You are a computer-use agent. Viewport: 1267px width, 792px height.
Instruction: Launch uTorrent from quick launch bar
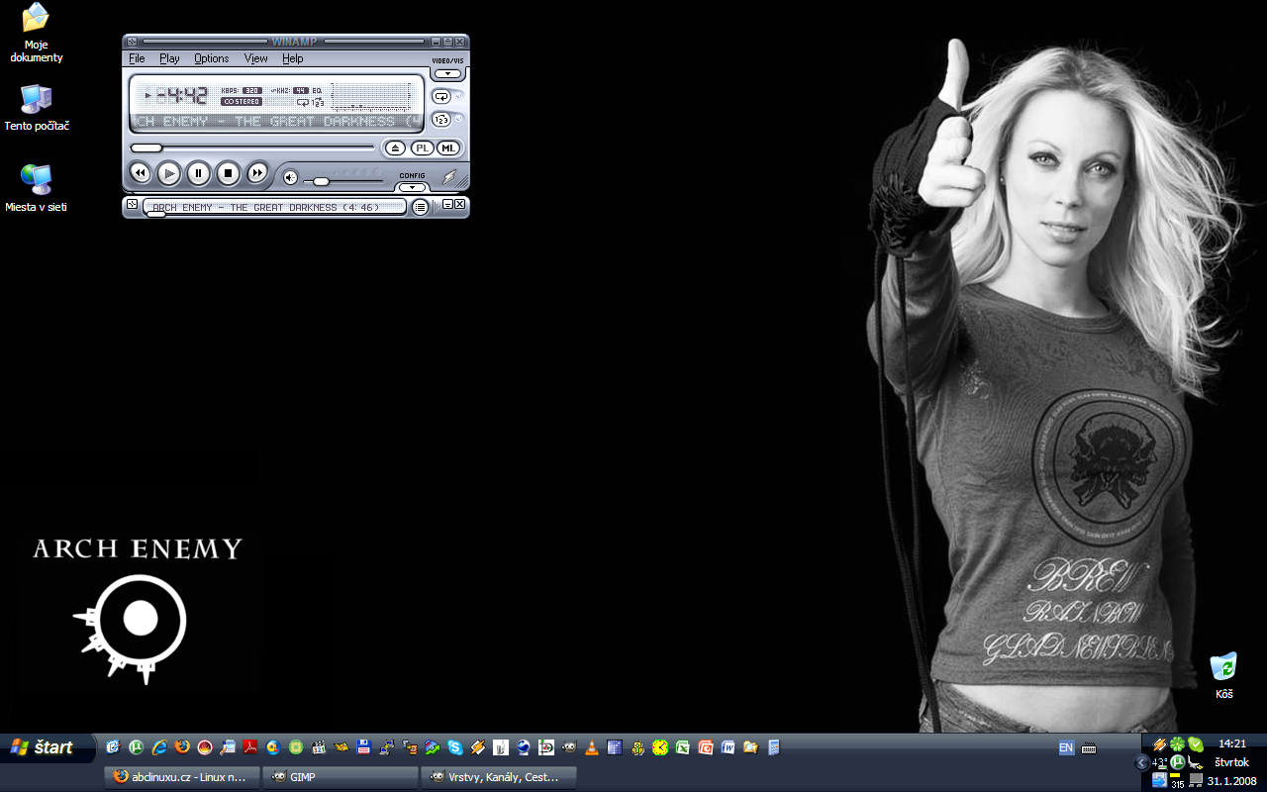tap(136, 747)
